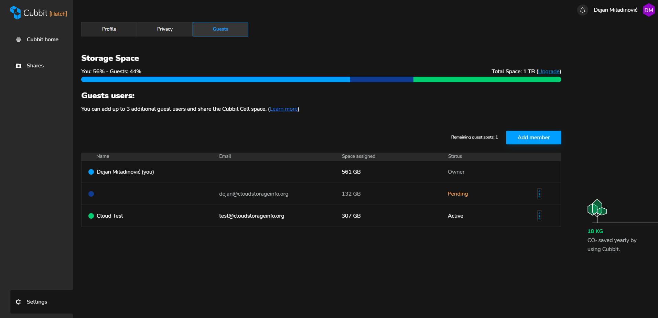Viewport: 658px width, 318px height.
Task: Open options menu for pending guest
Action: point(539,194)
